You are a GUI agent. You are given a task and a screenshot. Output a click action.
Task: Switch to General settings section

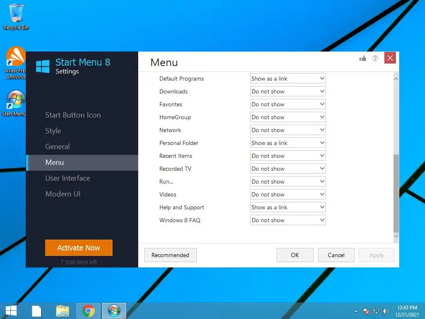(57, 147)
